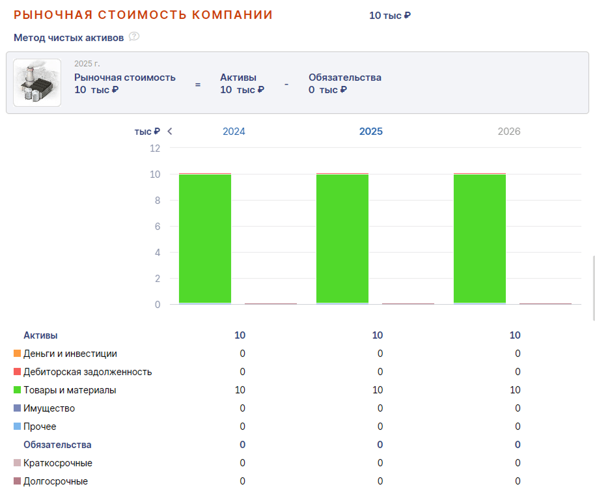Click the Активы total for 2026
Screen dimensions: 595x491
point(515,335)
